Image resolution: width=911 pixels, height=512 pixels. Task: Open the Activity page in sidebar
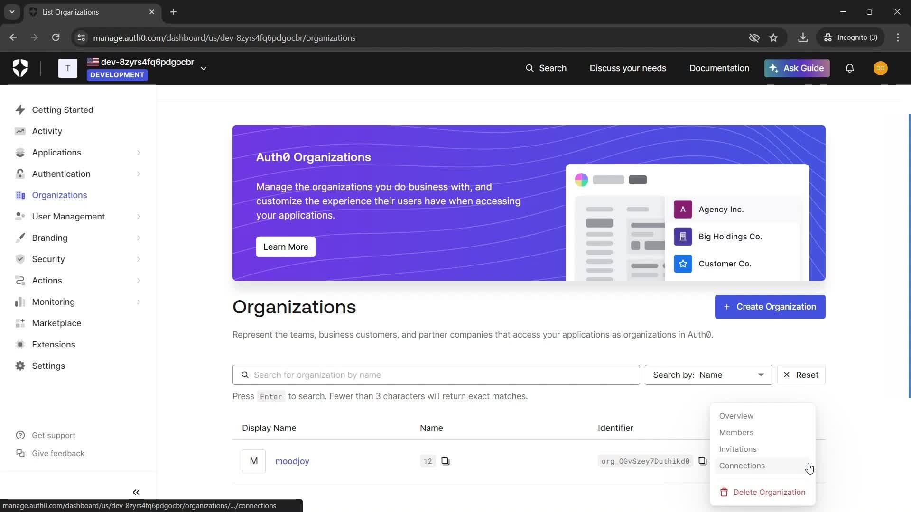[x=47, y=131]
